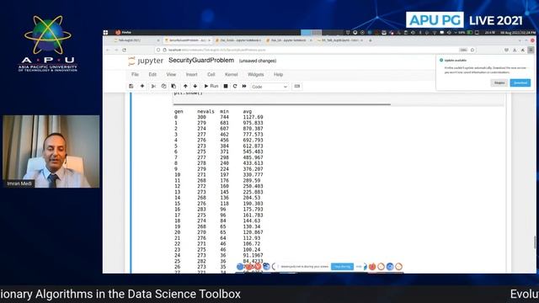This screenshot has height=303, width=539.
Task: Open the Kernel menu
Action: pos(231,75)
